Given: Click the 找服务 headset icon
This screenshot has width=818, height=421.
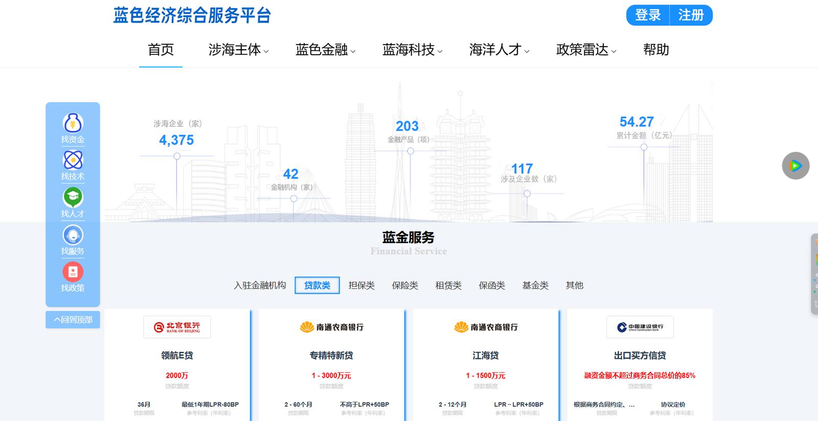Looking at the screenshot, I should (x=73, y=235).
